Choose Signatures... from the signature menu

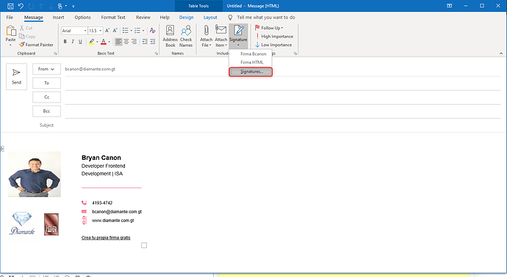(251, 72)
